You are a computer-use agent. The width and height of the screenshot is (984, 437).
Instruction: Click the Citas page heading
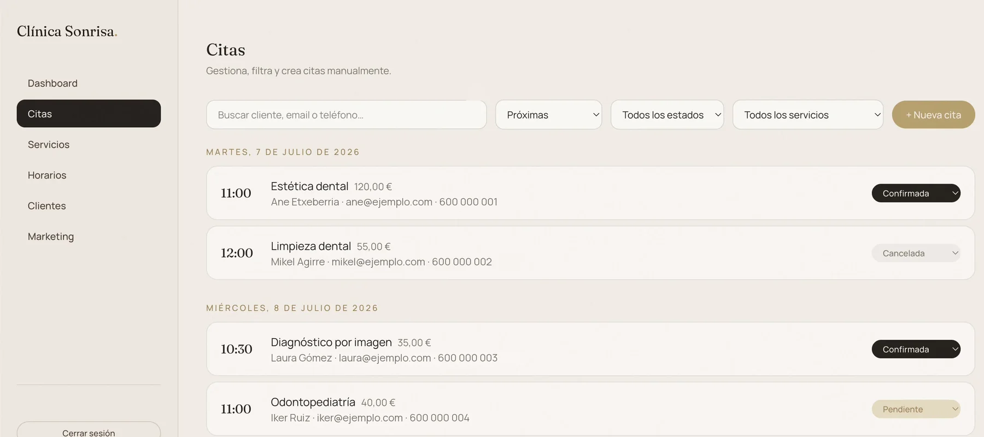coord(225,50)
